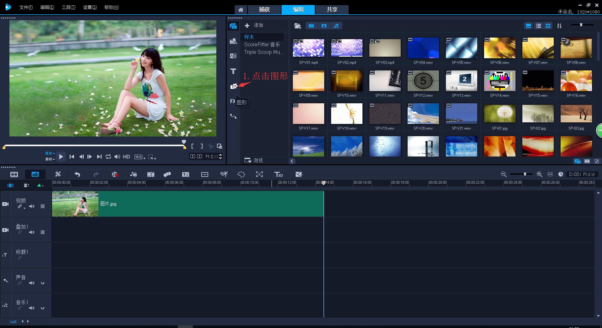Switch library to thumbnail view
The height and width of the screenshot is (328, 602).
click(x=548, y=26)
